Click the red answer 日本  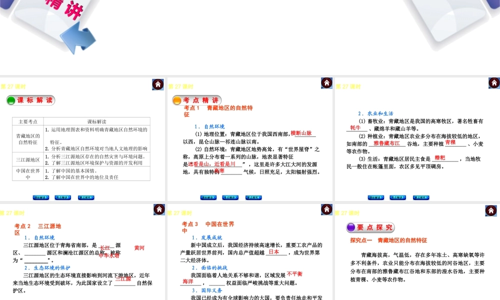pyautogui.click(x=274, y=251)
